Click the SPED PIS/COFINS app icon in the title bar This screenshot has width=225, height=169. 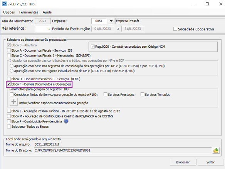pyautogui.click(x=4, y=4)
